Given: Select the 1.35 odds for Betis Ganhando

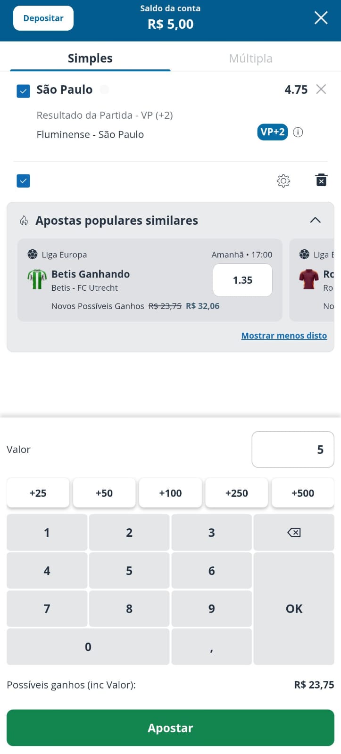Looking at the screenshot, I should pyautogui.click(x=242, y=280).
